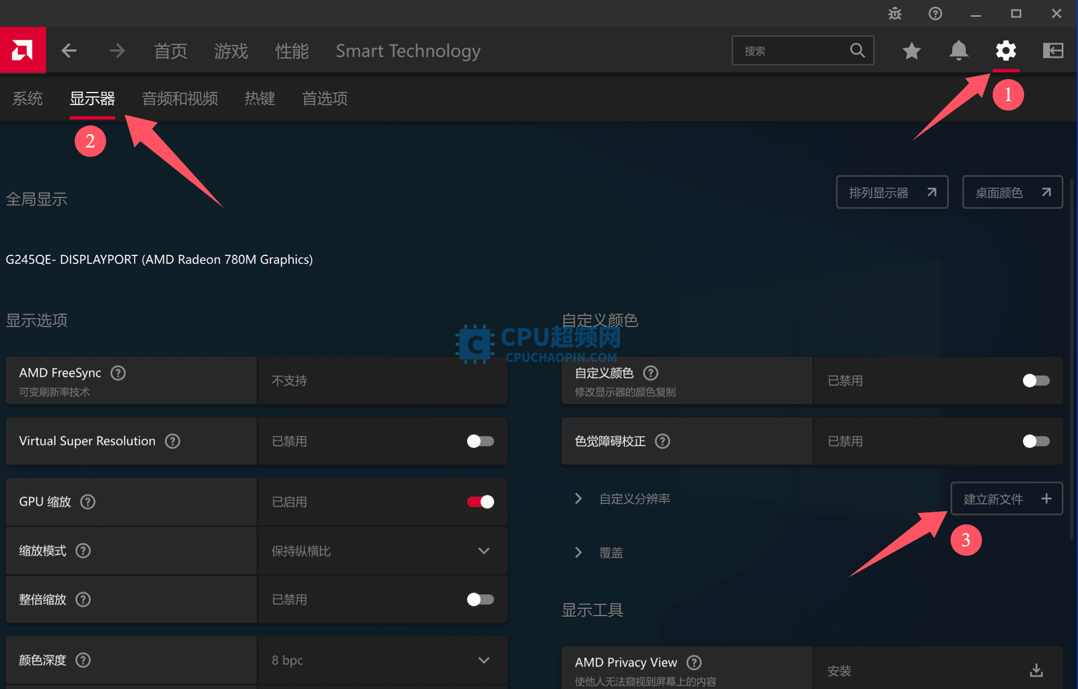
Task: Open 颜色深度 dropdown 8 bpc
Action: click(382, 660)
